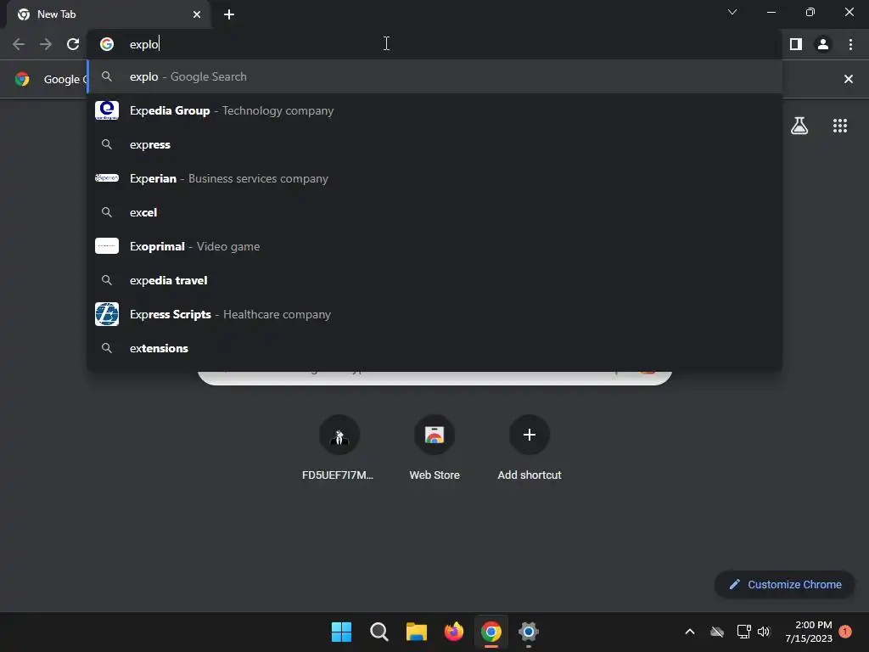869x652 pixels.
Task: Open the tab search chevron
Action: (732, 12)
